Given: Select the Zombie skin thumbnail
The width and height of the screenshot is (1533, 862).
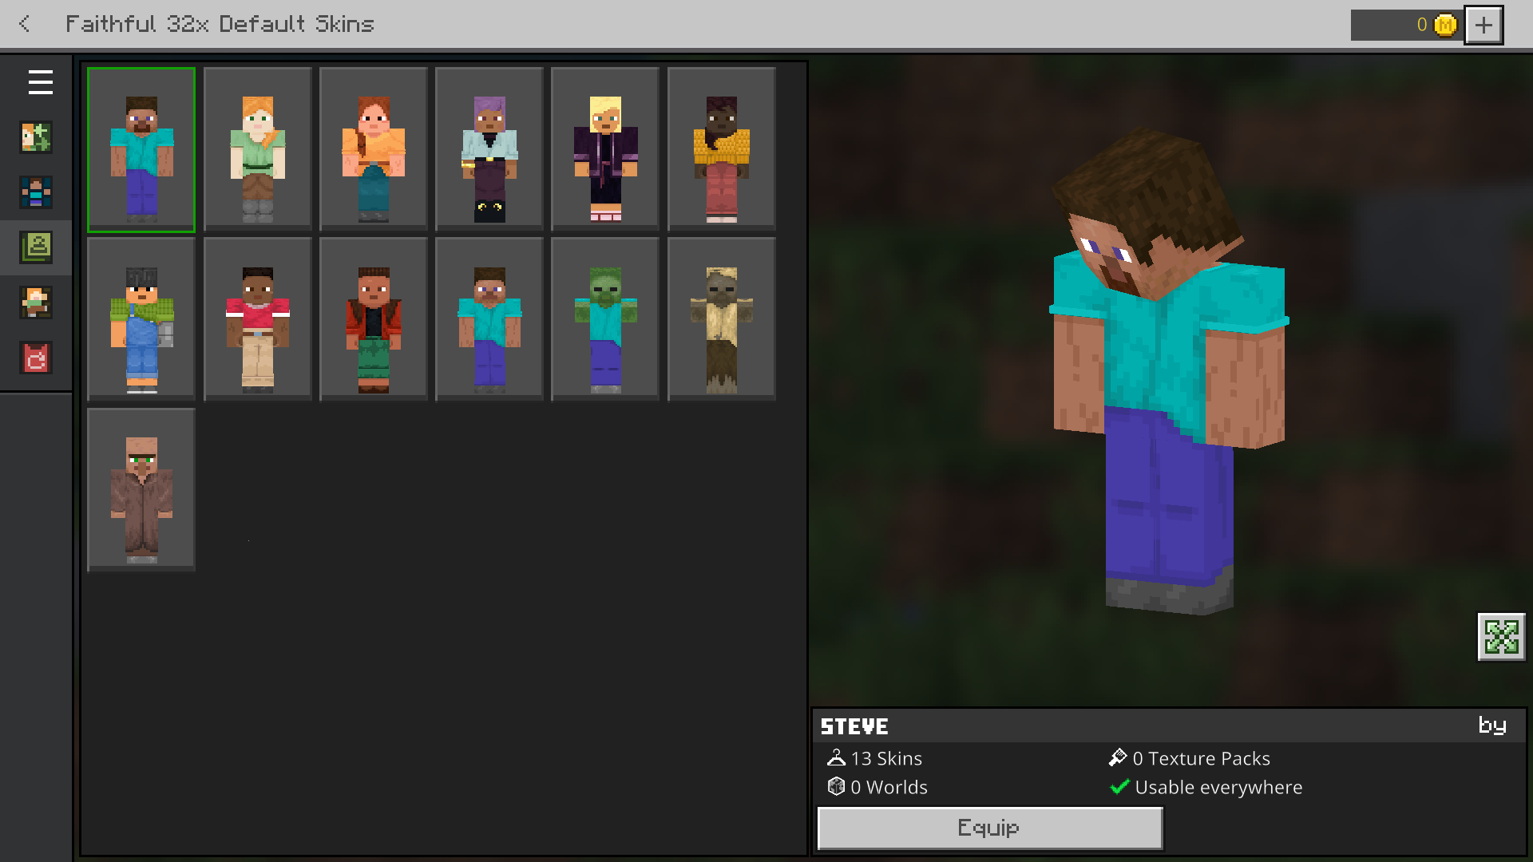Looking at the screenshot, I should (605, 319).
